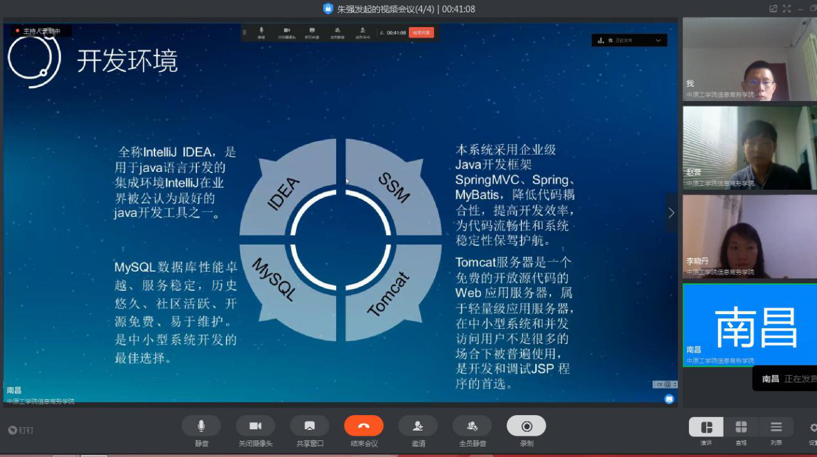Click the 南昌 正在发言 speaking notification
Viewport: 817px width, 457px height.
(x=784, y=378)
